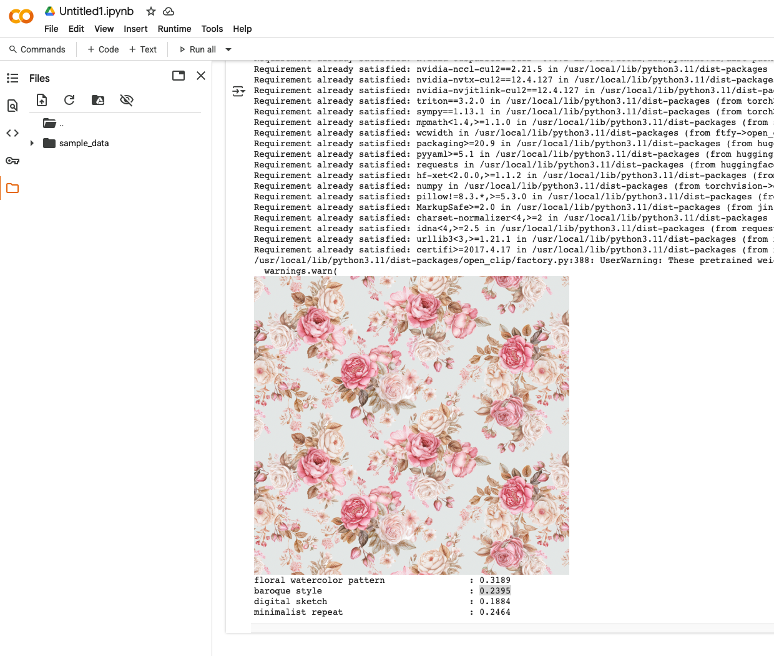Toggle show hidden files
The width and height of the screenshot is (774, 656).
tap(127, 100)
